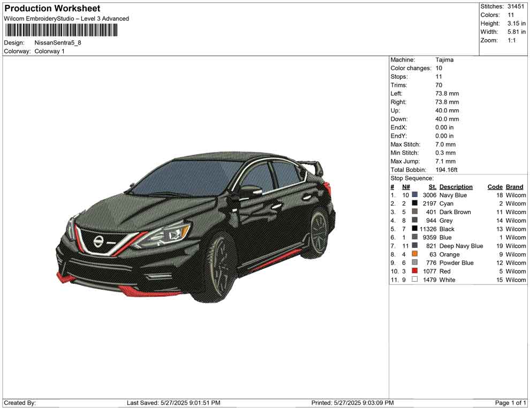Click the Colors value 11 in header
Image resolution: width=530 pixels, height=408 pixels.
(x=510, y=15)
